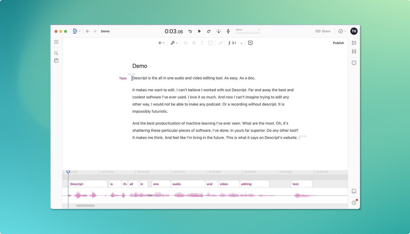Click the 0:03.06 timecode display

coord(174,31)
